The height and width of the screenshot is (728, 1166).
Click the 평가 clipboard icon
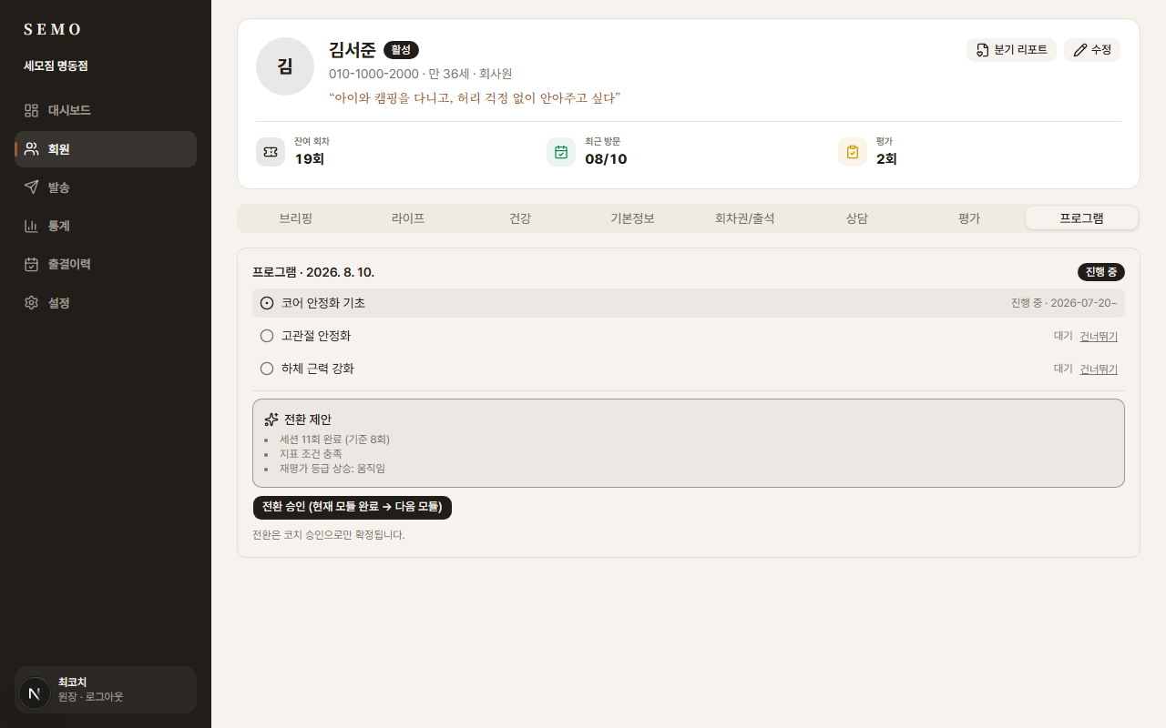(x=853, y=152)
